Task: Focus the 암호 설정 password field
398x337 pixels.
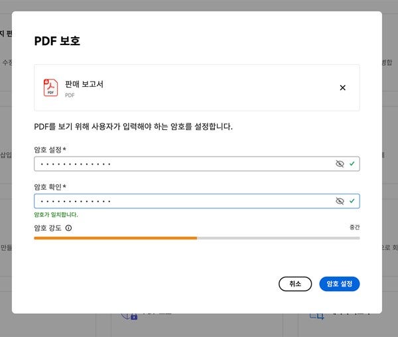Action: click(179, 163)
